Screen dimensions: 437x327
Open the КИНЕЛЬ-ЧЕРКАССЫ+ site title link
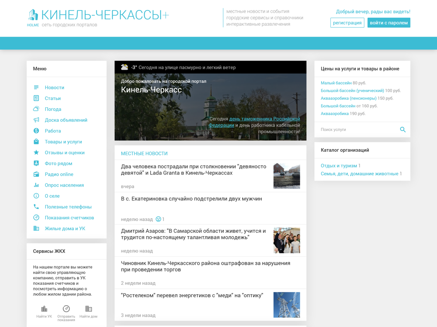coord(105,15)
